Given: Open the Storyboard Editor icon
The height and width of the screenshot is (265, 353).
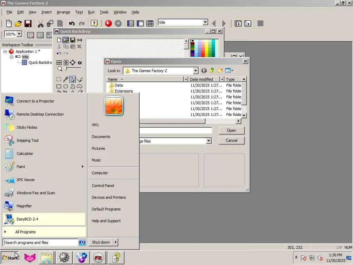Looking at the screenshot, I should pyautogui.click(x=130, y=23).
